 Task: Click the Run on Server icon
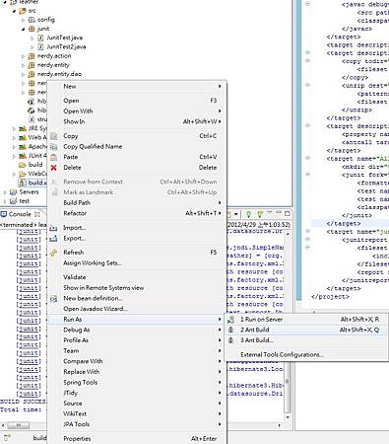pos(231,320)
